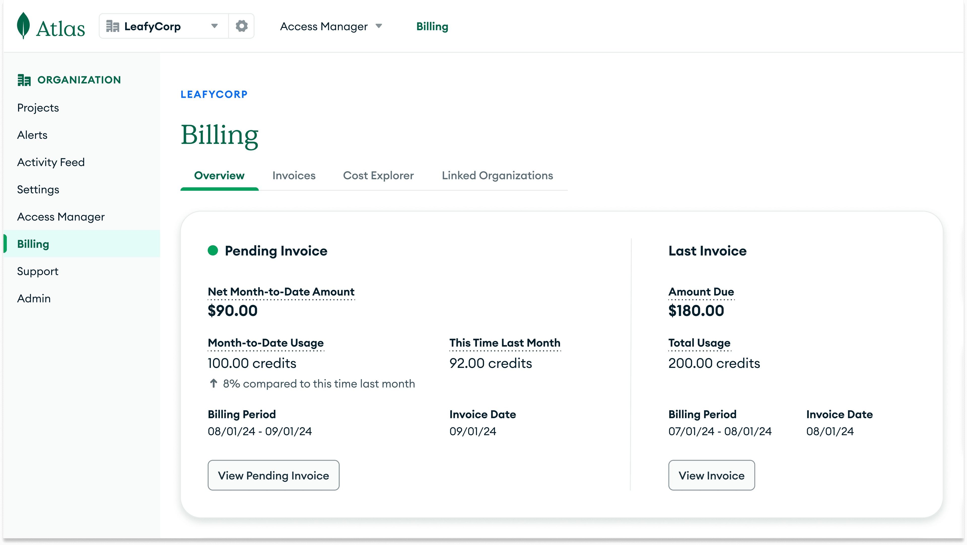This screenshot has height=545, width=967.
Task: Click the Atlas leaf logo
Action: coord(23,25)
